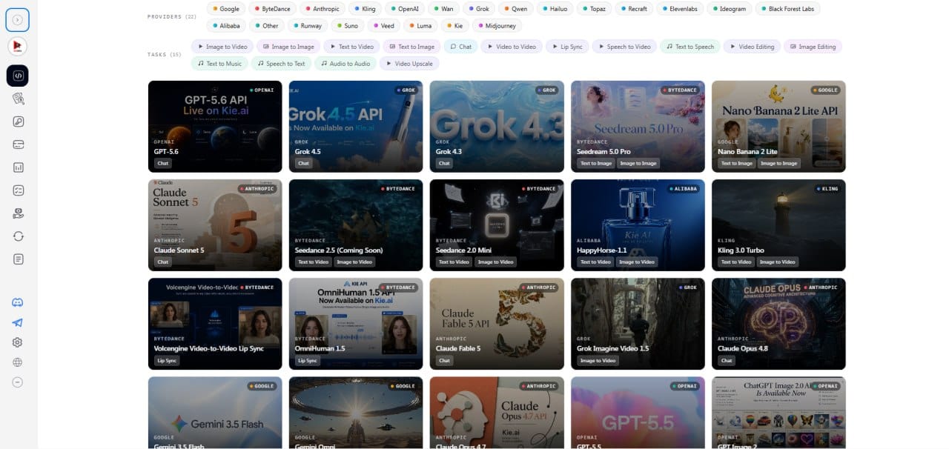Toggle the Wan provider filter
This screenshot has height=449, width=949.
click(x=444, y=9)
